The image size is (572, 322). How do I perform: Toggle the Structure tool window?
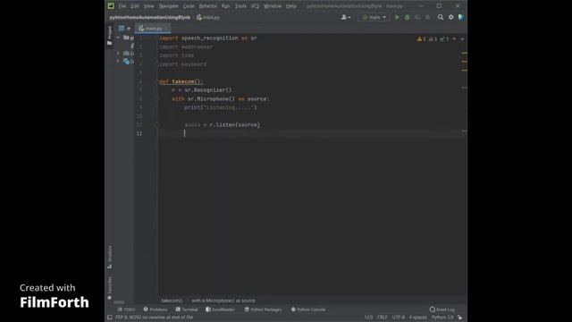click(109, 258)
